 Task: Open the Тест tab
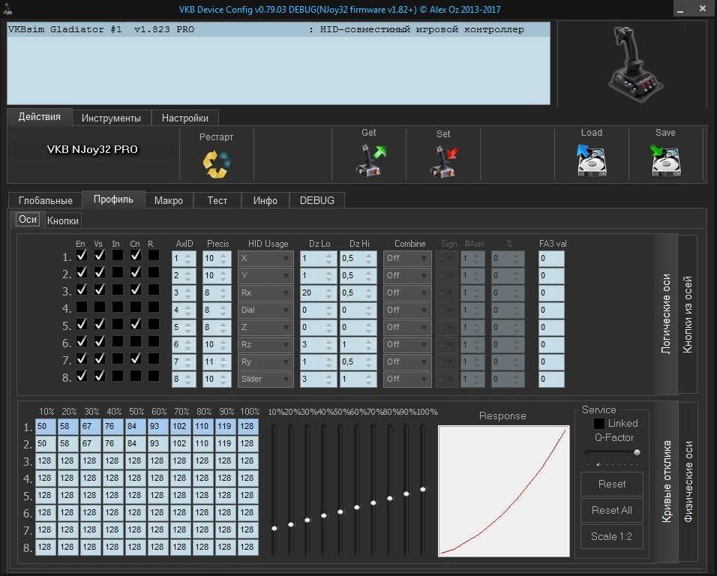pos(217,200)
